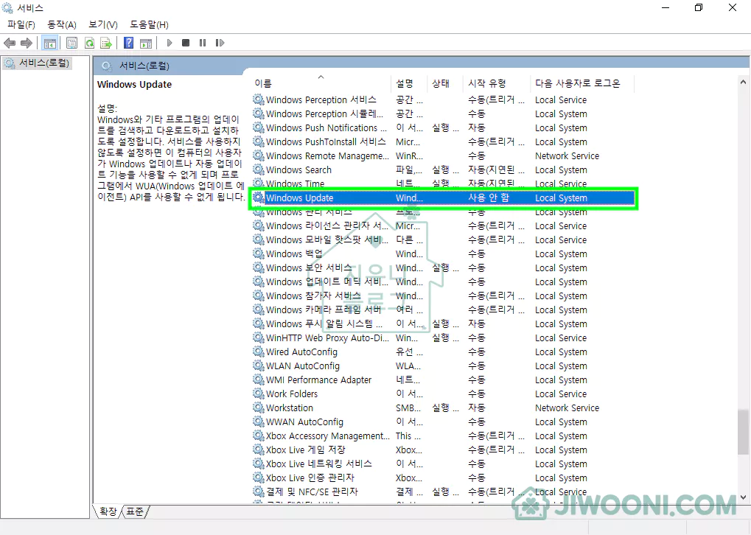Click gear icon beside Work Folders

pos(259,394)
